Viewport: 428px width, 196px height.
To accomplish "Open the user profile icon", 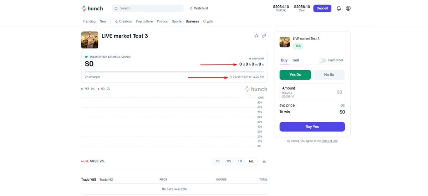I will (x=348, y=8).
